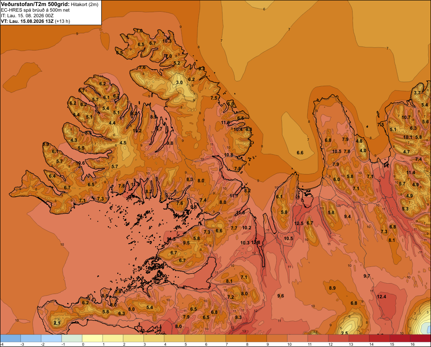Select the 12.4 temperature label
Screen dimensions: 431x347
click(x=381, y=297)
